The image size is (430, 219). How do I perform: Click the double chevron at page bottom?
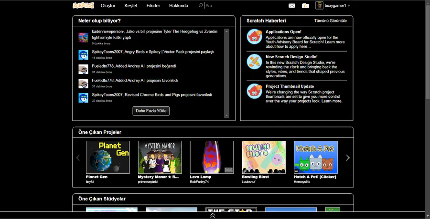click(x=213, y=216)
